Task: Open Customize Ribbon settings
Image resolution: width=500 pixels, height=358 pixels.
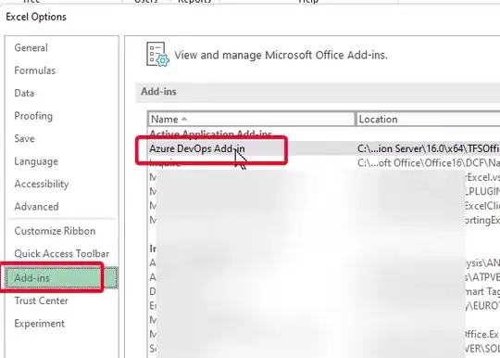Action: pos(55,231)
